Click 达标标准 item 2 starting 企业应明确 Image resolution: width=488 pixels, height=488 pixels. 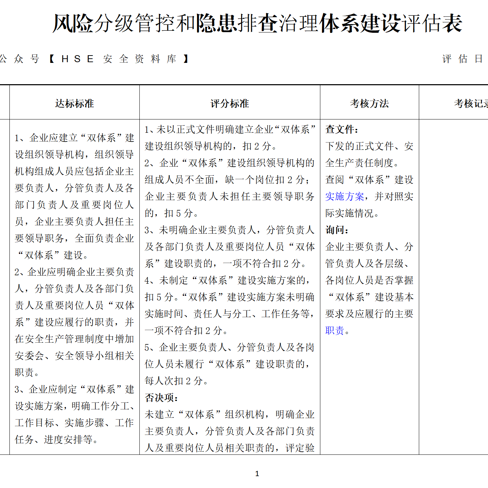coord(74,272)
